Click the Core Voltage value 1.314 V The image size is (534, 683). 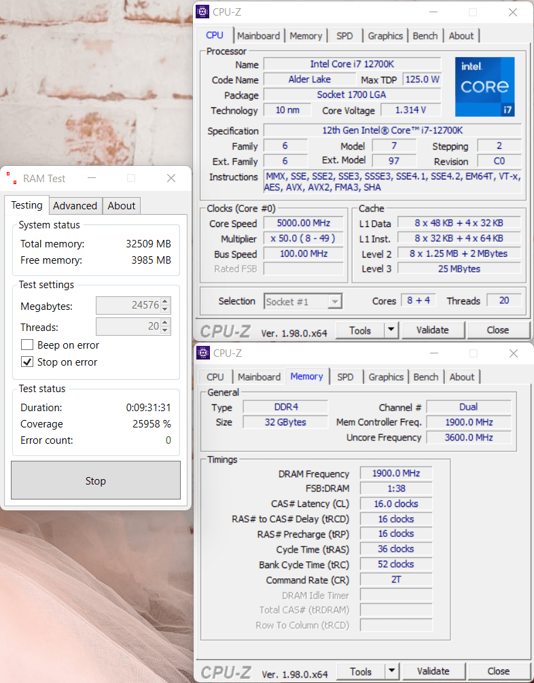[411, 110]
